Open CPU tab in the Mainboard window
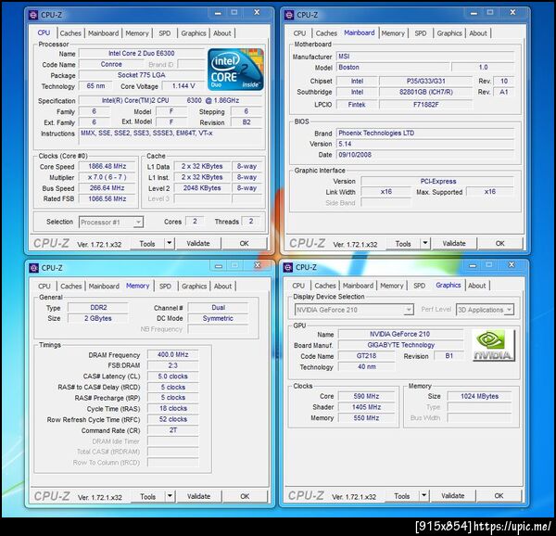The image size is (556, 536). click(x=299, y=33)
